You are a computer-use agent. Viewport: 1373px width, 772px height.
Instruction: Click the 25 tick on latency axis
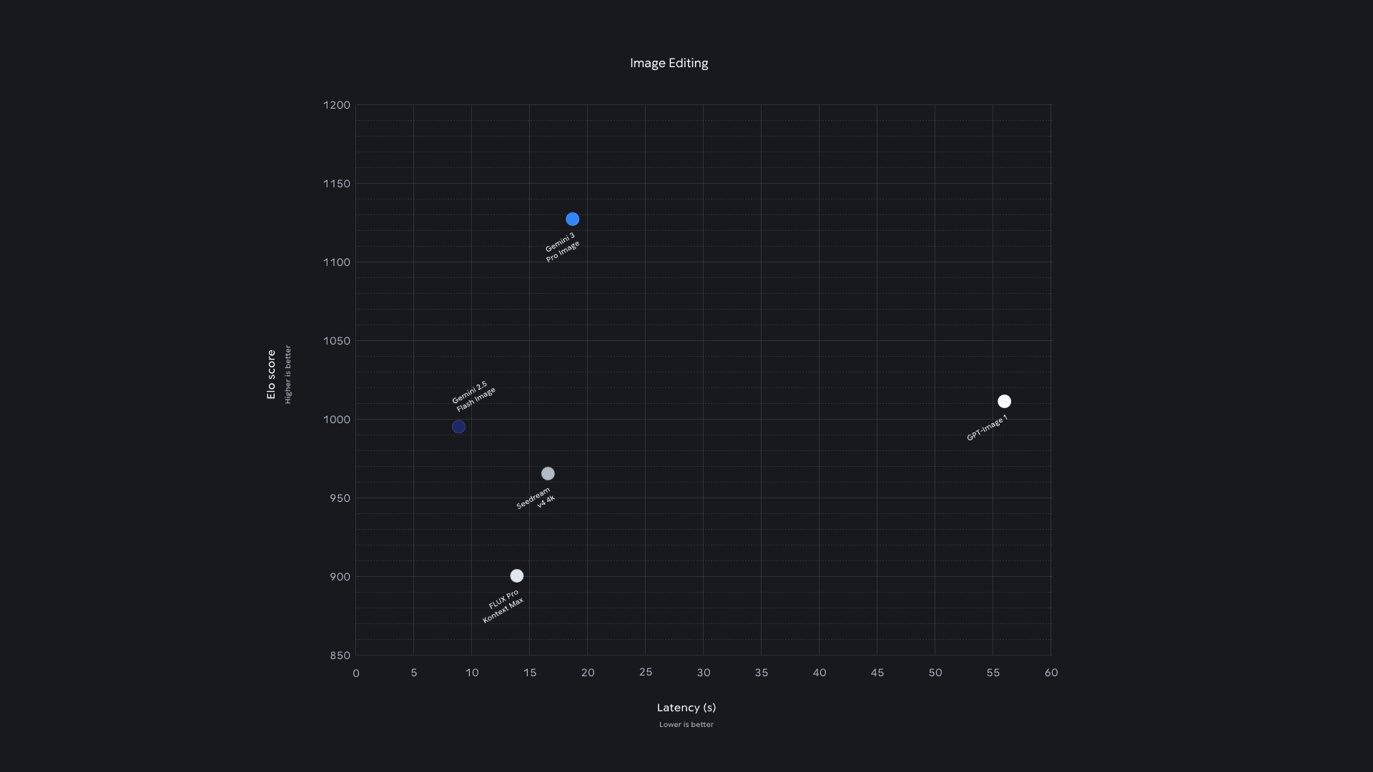645,672
